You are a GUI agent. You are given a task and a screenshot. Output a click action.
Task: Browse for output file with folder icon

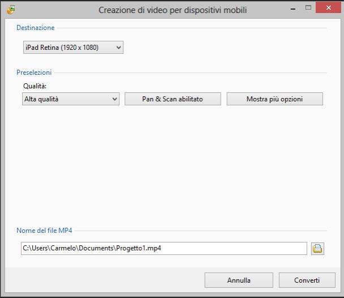click(x=317, y=249)
